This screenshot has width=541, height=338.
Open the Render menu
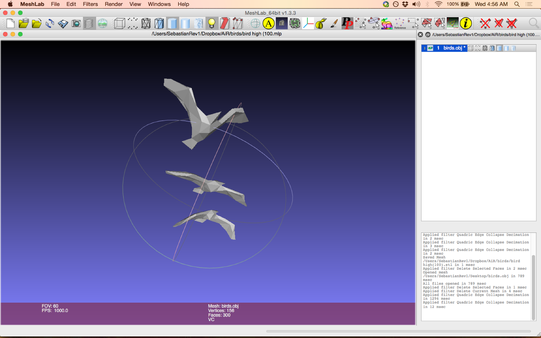coord(113,4)
